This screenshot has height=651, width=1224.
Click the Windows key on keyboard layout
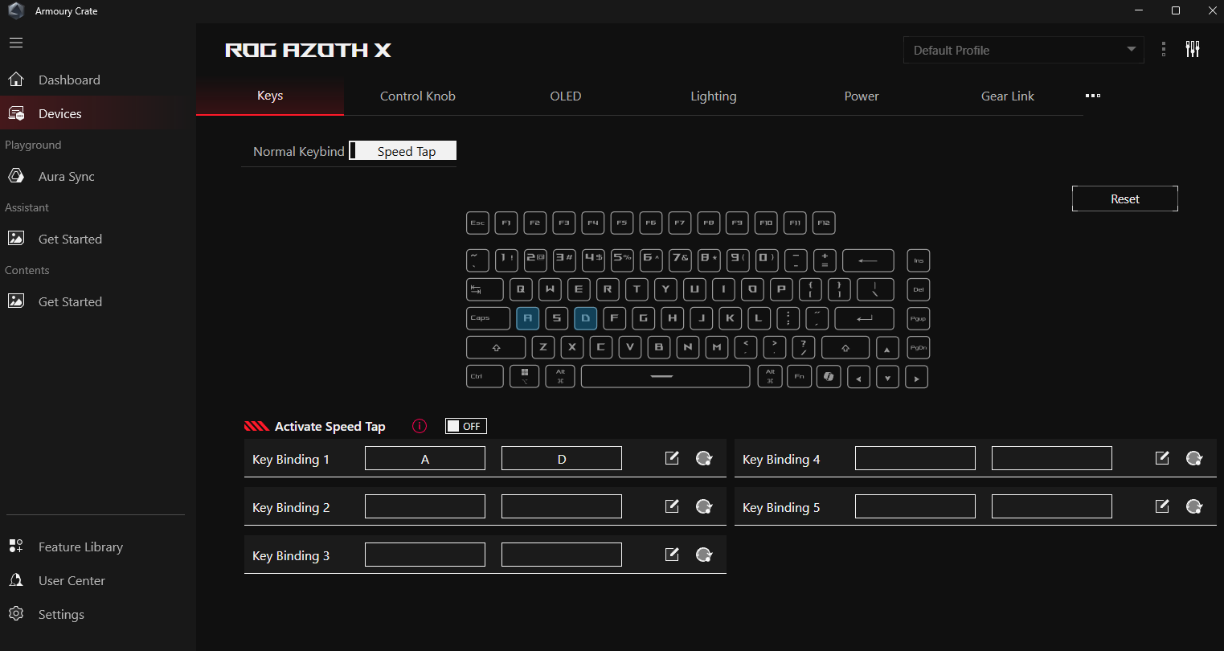point(525,376)
